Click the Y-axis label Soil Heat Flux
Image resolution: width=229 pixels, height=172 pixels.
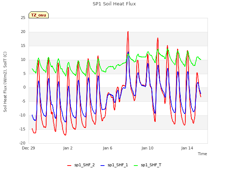tap(5, 82)
